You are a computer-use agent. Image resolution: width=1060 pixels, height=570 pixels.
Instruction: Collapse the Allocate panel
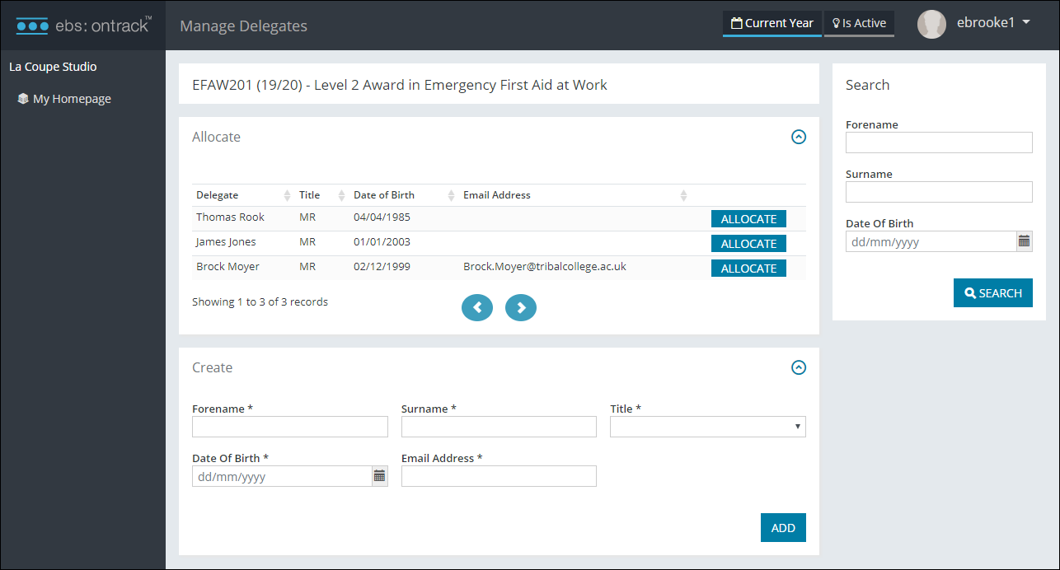[x=798, y=137]
